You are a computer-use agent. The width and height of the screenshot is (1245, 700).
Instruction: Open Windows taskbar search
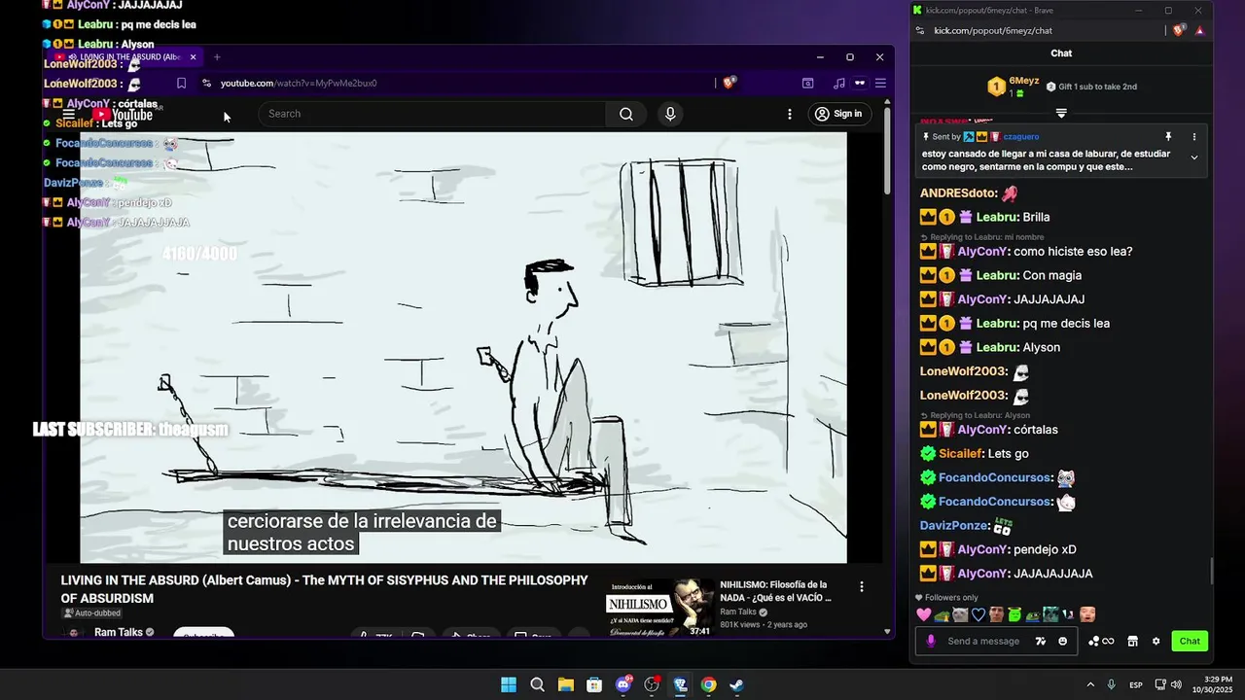point(537,684)
